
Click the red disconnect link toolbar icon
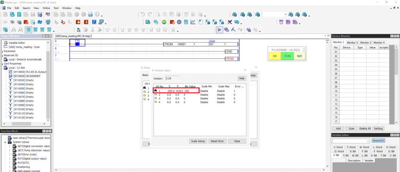point(12,22)
